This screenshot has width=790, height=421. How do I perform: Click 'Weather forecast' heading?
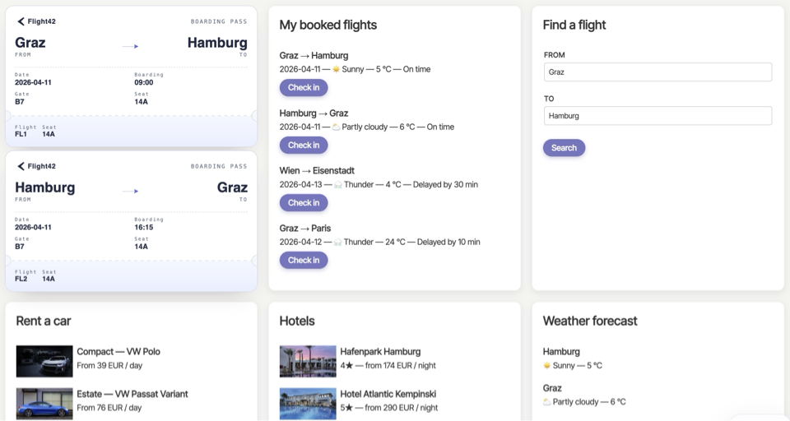coord(590,322)
